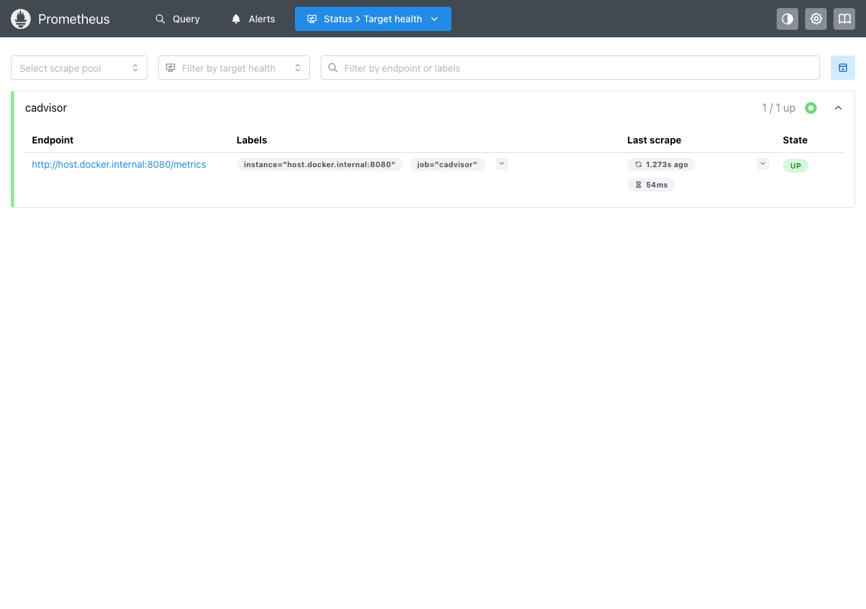Screen dimensions: 866x609
Task: Click the State column header
Action: click(795, 140)
